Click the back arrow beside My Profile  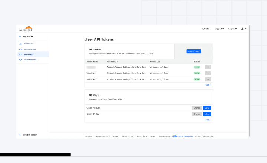coord(20,36)
